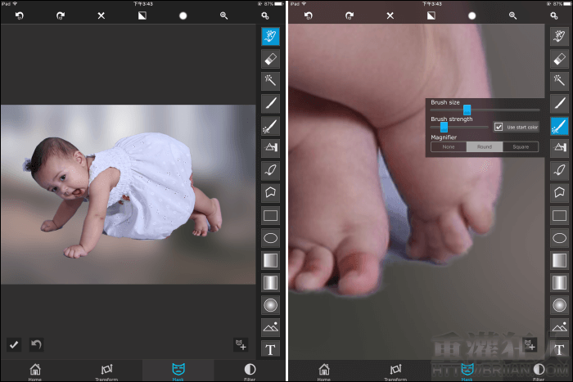Select the Text 'T' tool in left screen

270,349
